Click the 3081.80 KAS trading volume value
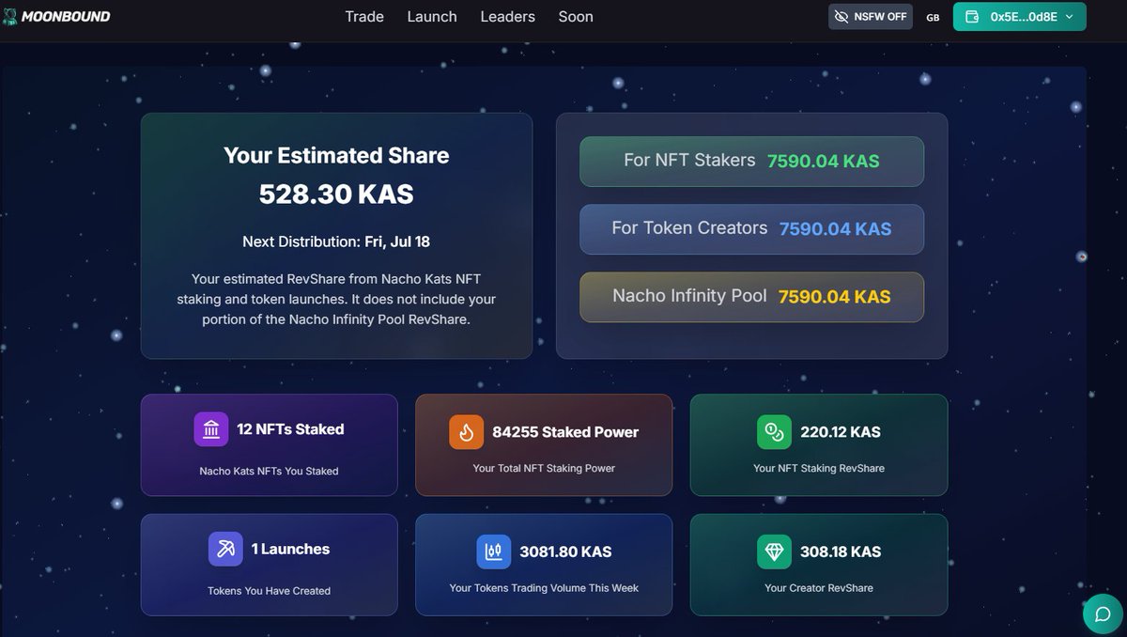The width and height of the screenshot is (1127, 637). point(565,552)
